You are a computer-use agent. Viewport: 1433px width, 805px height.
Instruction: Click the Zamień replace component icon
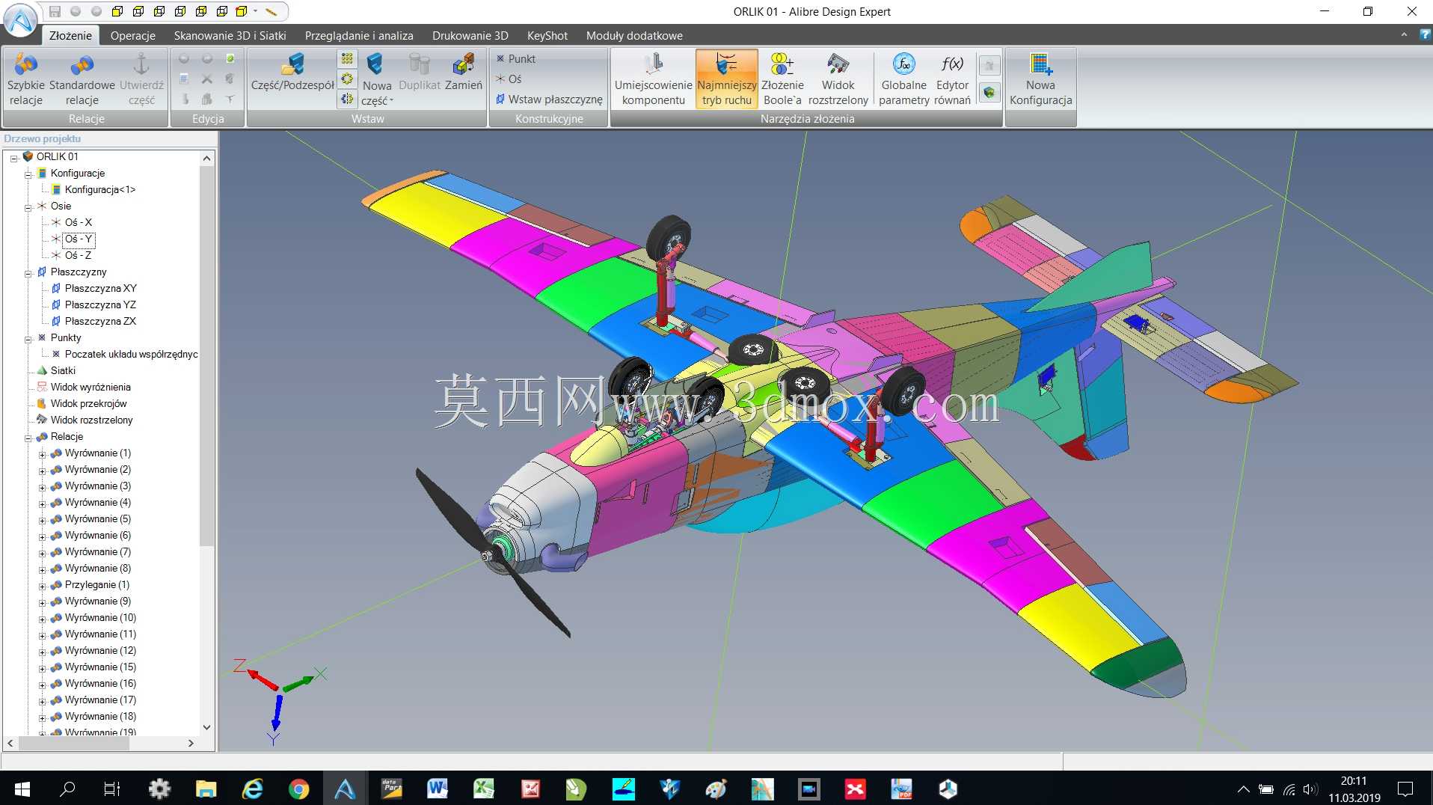coord(464,73)
